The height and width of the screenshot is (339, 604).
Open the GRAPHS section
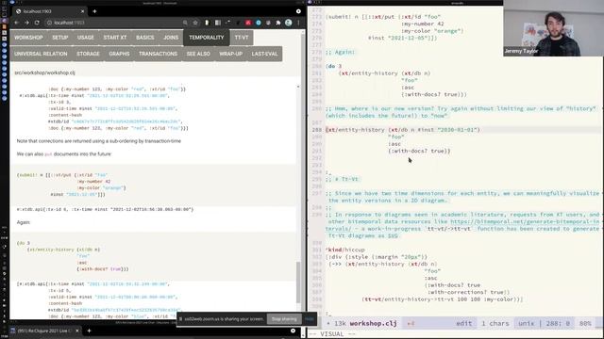[119, 54]
